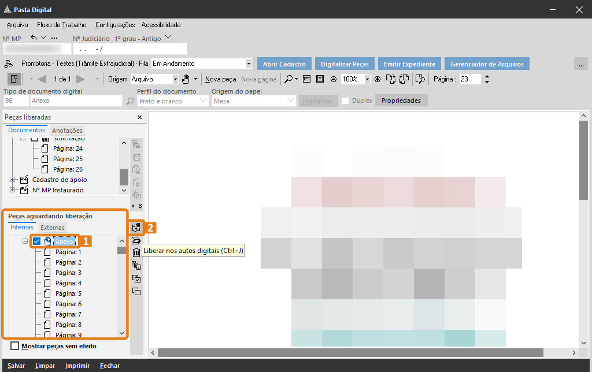Viewport: 592px width, 372px height.
Task: Select Página: 5 in the Anexo tree
Action: click(x=68, y=293)
